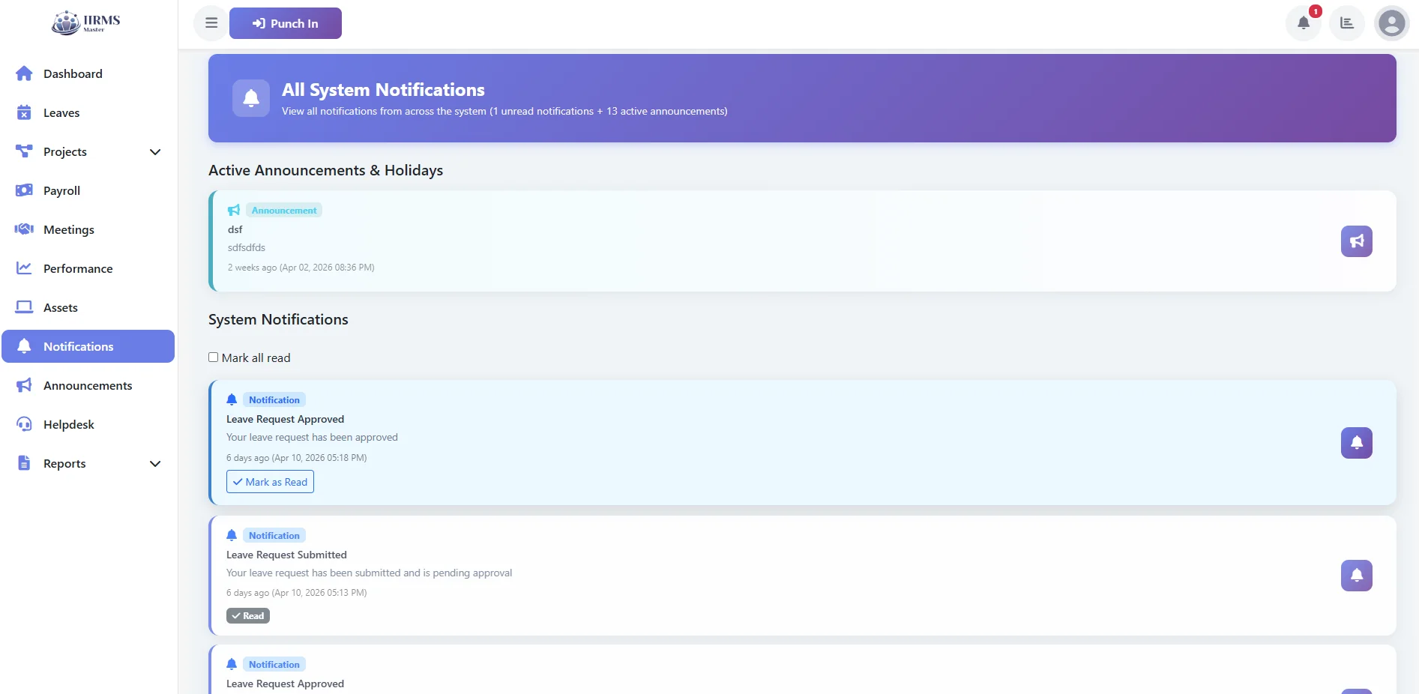Viewport: 1419px width, 694px height.
Task: Open Helpdesk from the sidebar
Action: [x=88, y=424]
